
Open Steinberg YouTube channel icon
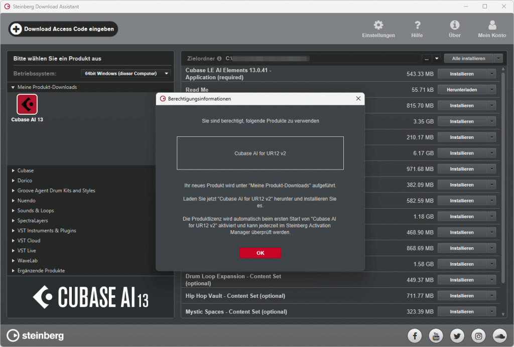[436, 335]
